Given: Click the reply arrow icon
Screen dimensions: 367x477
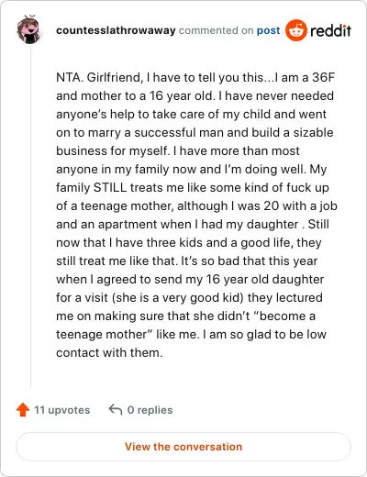Looking at the screenshot, I should [116, 409].
